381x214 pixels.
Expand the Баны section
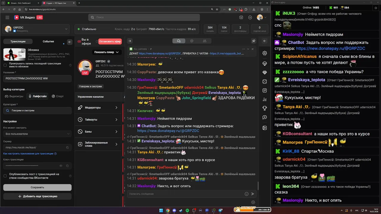coord(98,131)
